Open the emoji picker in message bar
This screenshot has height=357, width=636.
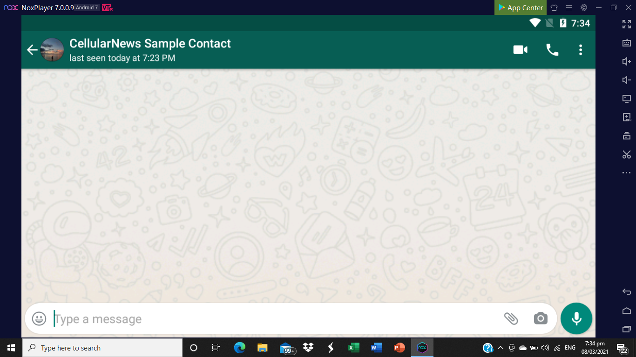(39, 318)
